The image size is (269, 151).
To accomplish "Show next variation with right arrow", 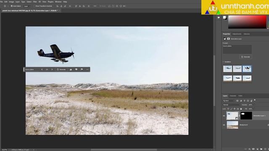I will 52,70.
